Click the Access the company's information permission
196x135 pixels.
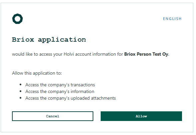tap(60, 91)
